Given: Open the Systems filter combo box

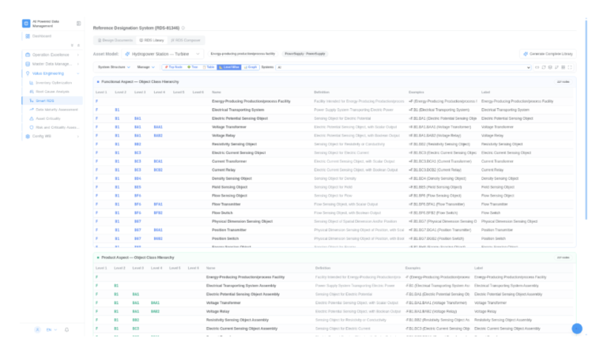Looking at the screenshot, I should click(404, 67).
